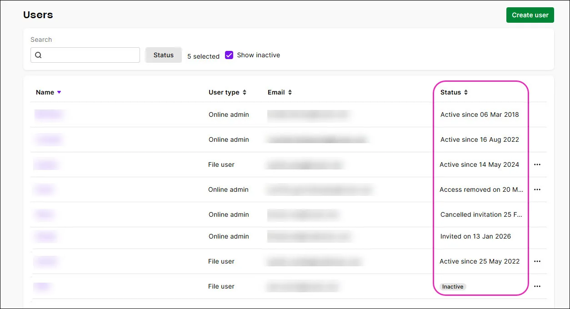Click 'File user' in 14 May 2024 row

[221, 164]
